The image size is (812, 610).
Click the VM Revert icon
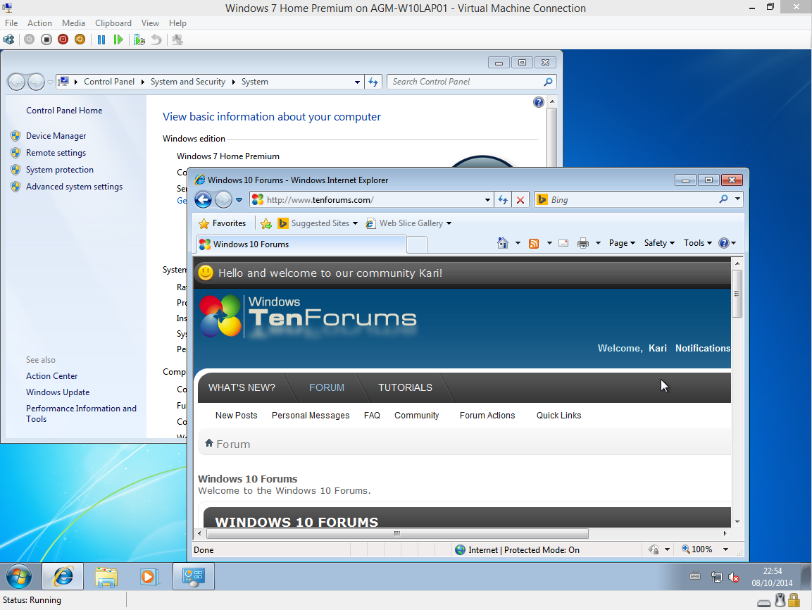(x=156, y=39)
